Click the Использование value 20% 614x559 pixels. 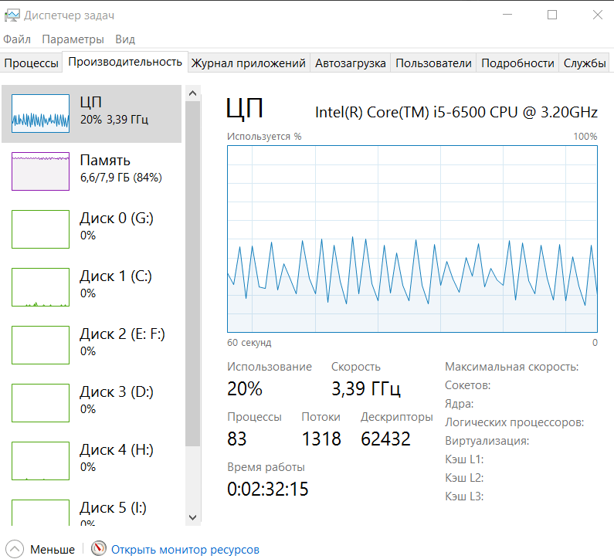[x=245, y=388]
